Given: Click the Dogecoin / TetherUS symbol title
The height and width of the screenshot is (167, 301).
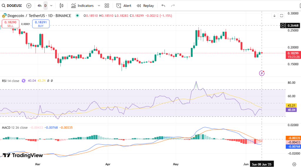Looking at the screenshot, I should [x=39, y=16].
